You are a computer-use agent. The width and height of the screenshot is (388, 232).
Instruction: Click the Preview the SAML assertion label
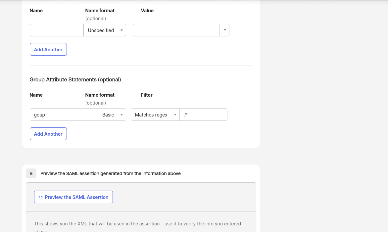[111, 173]
